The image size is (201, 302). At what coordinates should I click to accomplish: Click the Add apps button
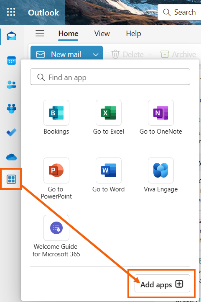coord(162,284)
